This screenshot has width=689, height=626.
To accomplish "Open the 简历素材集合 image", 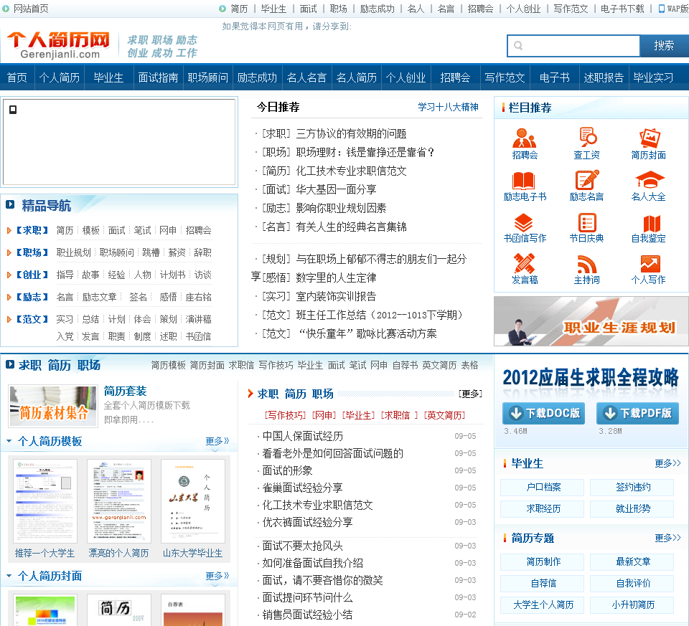I will [x=52, y=407].
